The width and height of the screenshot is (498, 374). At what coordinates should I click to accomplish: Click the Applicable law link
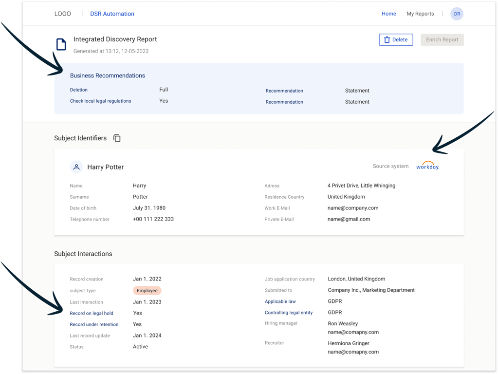pyautogui.click(x=280, y=302)
